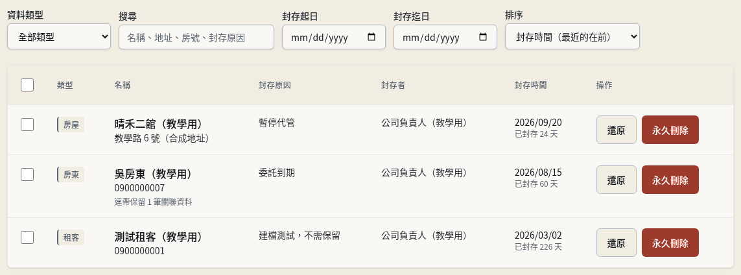The image size is (741, 275).
Task: Restore 吳房東 with 還原 button
Action: [x=617, y=180]
